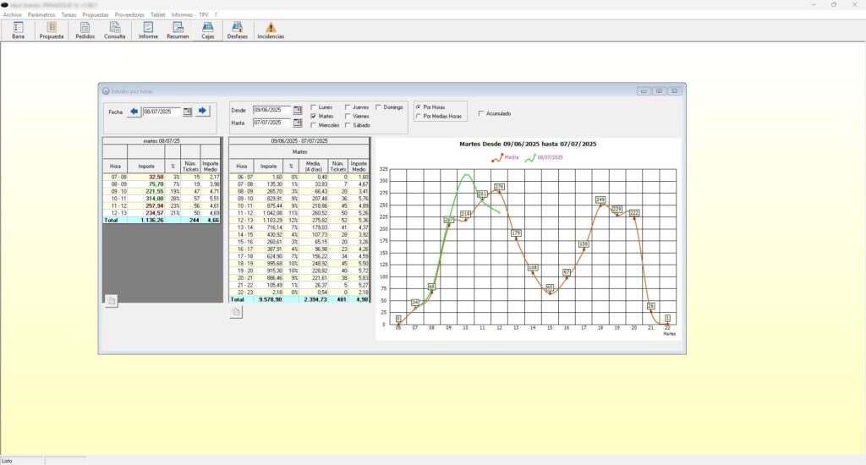The height and width of the screenshot is (465, 866).
Task: Click the Resumen toolbar button
Action: coord(178,30)
